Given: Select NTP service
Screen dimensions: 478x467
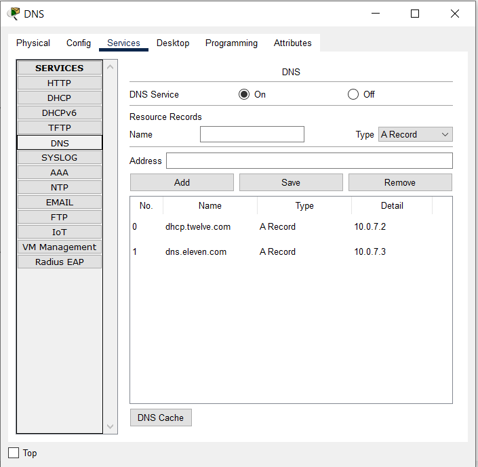Looking at the screenshot, I should pyautogui.click(x=60, y=188).
